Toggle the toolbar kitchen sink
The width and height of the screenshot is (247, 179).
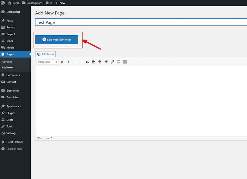pyautogui.click(x=125, y=62)
